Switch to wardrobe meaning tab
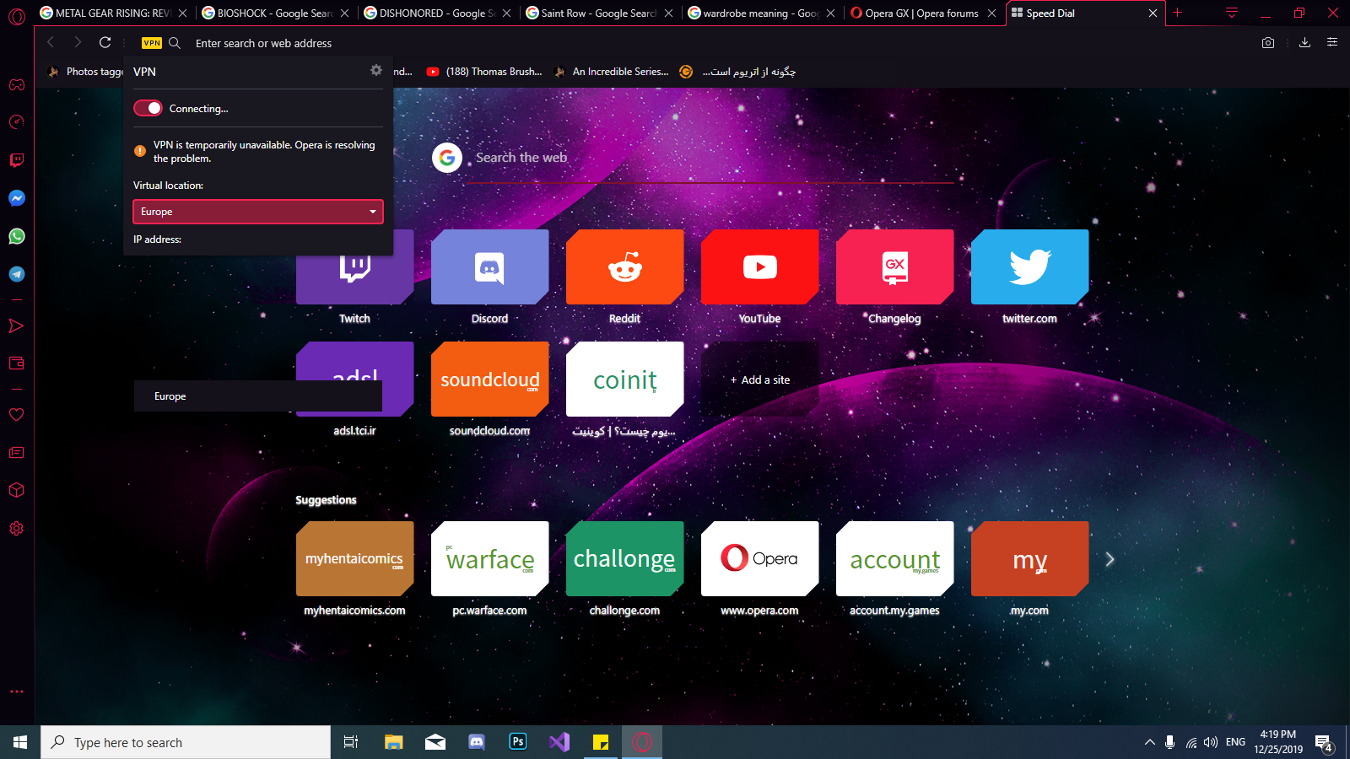 point(762,13)
